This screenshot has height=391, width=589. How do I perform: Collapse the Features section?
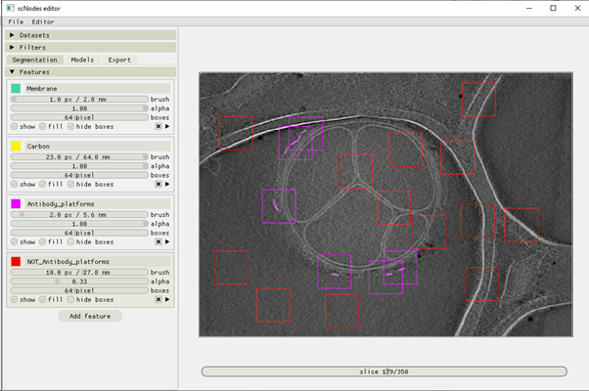point(91,71)
